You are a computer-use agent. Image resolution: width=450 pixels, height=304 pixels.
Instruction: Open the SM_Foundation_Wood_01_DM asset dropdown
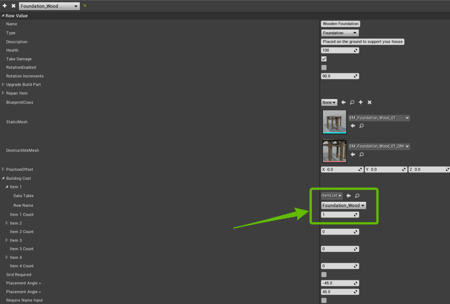click(379, 147)
